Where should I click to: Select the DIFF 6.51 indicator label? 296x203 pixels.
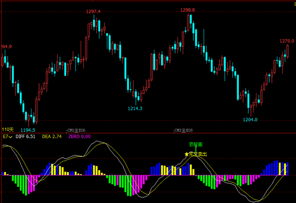(x=25, y=136)
